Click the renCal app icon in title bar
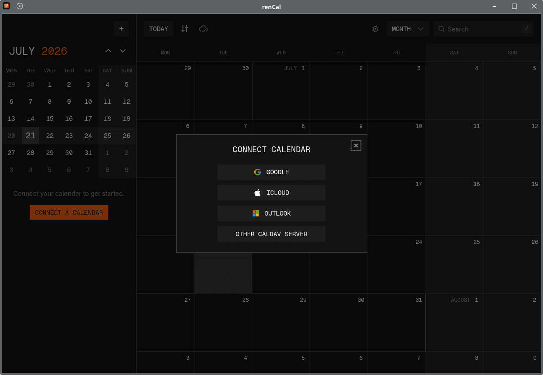This screenshot has width=543, height=375. [x=7, y=6]
